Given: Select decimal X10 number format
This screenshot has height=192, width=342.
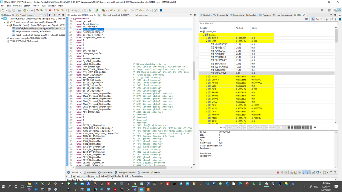Looking at the screenshot, I should [317, 19].
